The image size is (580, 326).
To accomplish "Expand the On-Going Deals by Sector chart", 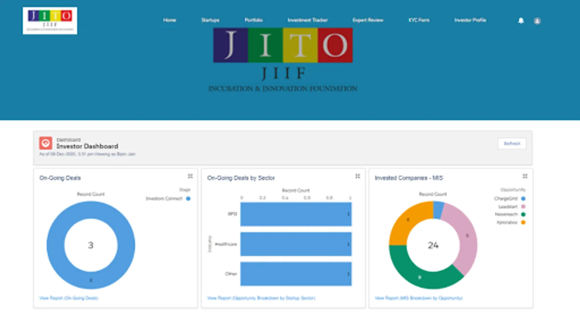I will coord(357,176).
